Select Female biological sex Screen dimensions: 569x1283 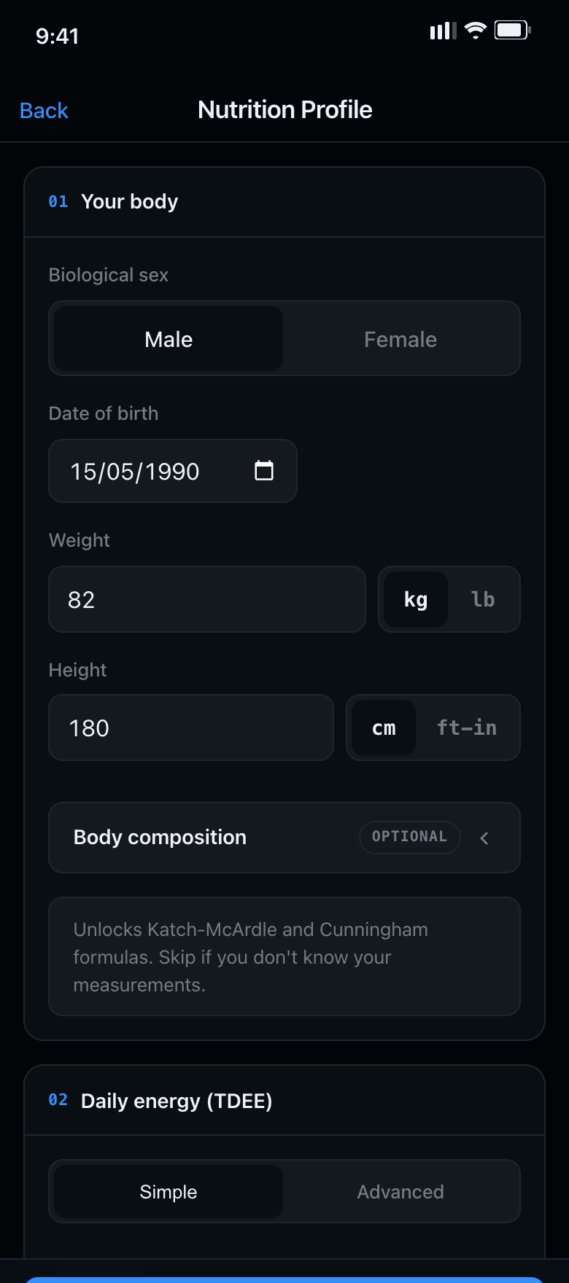point(400,339)
